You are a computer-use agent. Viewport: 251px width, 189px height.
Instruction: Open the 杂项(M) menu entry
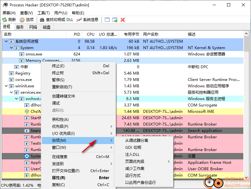tap(79, 141)
